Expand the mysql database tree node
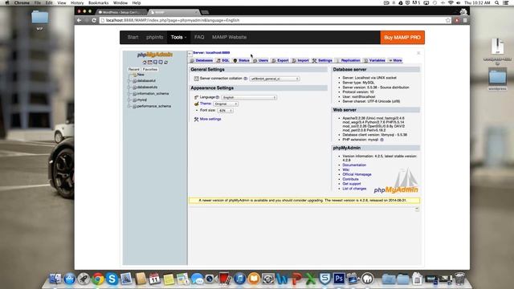 (129, 100)
